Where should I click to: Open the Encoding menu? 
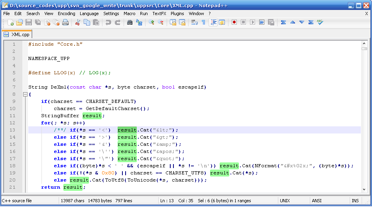click(x=66, y=14)
